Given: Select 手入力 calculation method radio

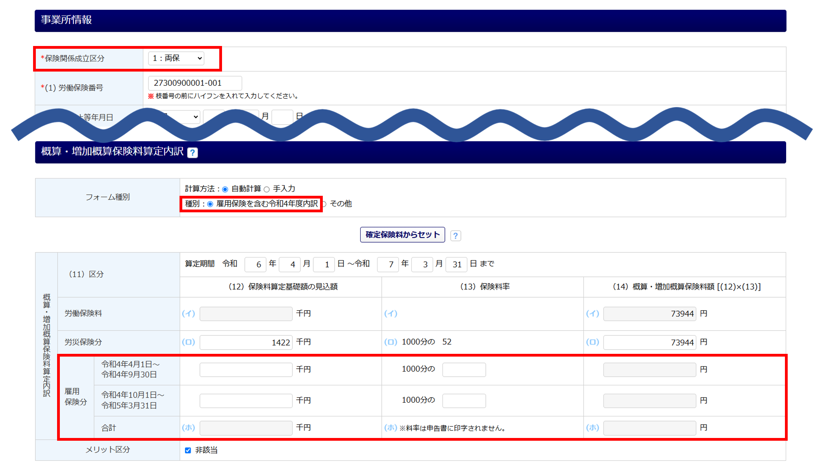Looking at the screenshot, I should pos(267,190).
